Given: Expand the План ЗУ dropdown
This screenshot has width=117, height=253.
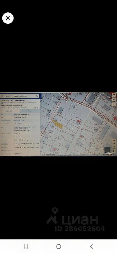Looking at the screenshot, I should click(x=3, y=108).
